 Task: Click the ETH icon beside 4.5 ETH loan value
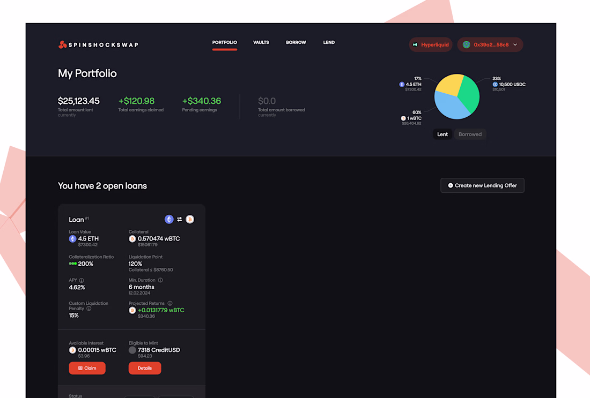pyautogui.click(x=72, y=239)
